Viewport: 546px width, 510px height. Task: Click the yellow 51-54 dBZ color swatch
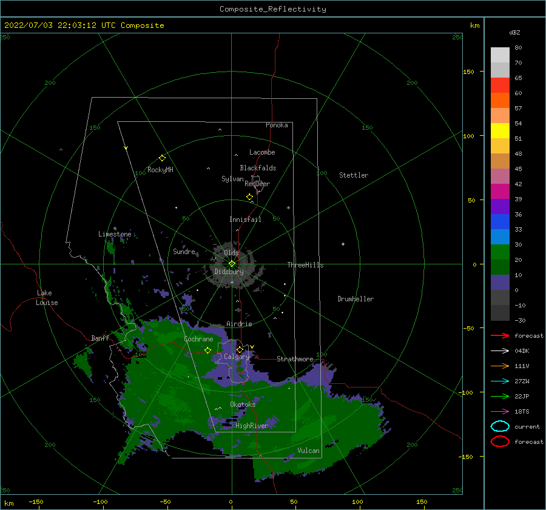[500, 131]
